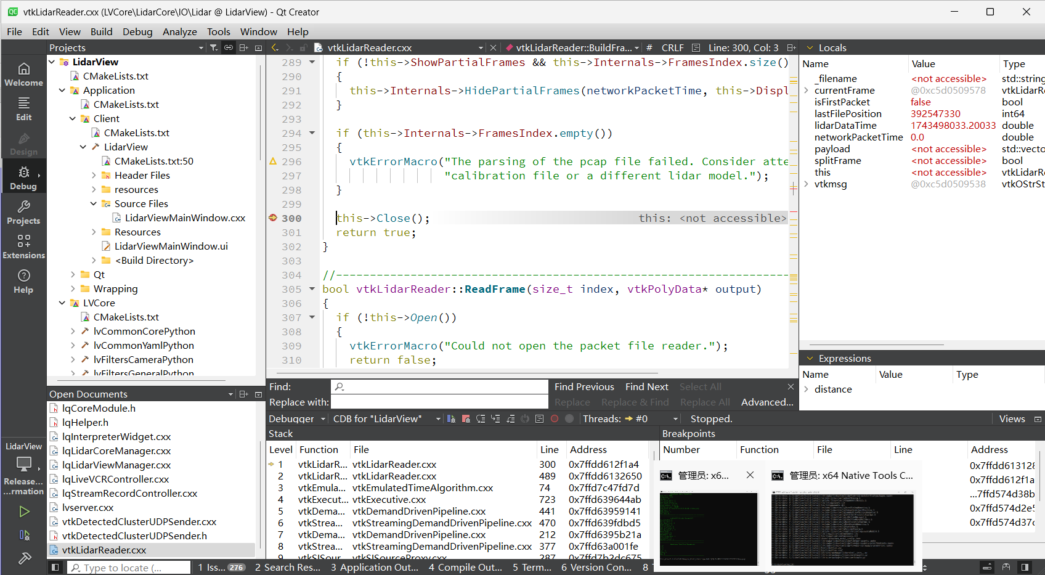Open the Window menu
Viewport: 1045px width, 575px height.
[259, 31]
